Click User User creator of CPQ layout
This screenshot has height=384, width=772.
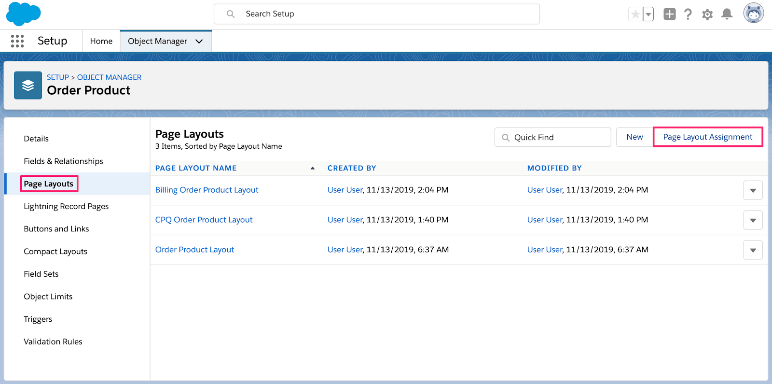point(345,220)
